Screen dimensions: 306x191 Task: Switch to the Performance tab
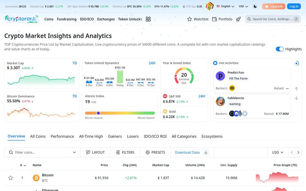(x=62, y=136)
